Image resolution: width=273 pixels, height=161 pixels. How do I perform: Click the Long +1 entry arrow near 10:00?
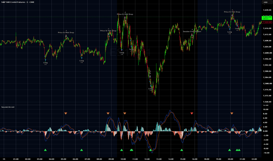coord(122,50)
